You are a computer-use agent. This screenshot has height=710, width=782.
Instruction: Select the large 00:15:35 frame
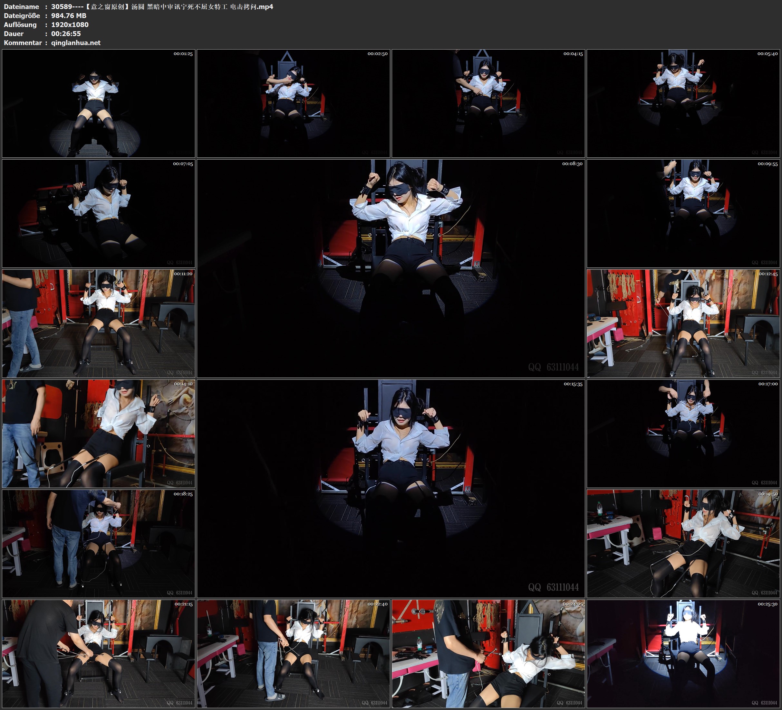point(391,488)
